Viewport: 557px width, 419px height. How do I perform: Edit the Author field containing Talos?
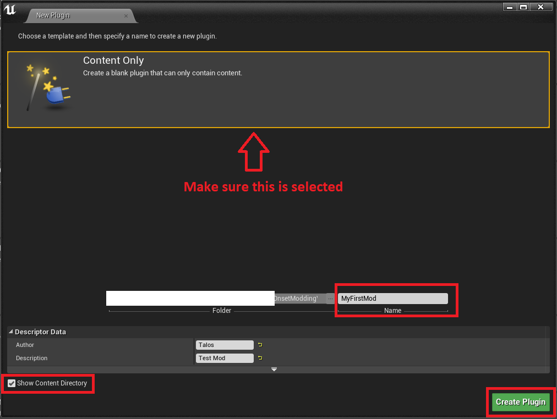click(225, 345)
